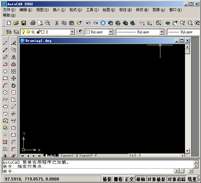Screen dimensions: 201x183
Task: Click the Undo arrow icon
Action: pyautogui.click(x=88, y=23)
